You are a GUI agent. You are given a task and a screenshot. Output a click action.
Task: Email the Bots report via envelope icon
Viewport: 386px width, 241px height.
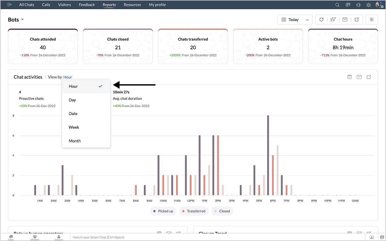coord(345,20)
